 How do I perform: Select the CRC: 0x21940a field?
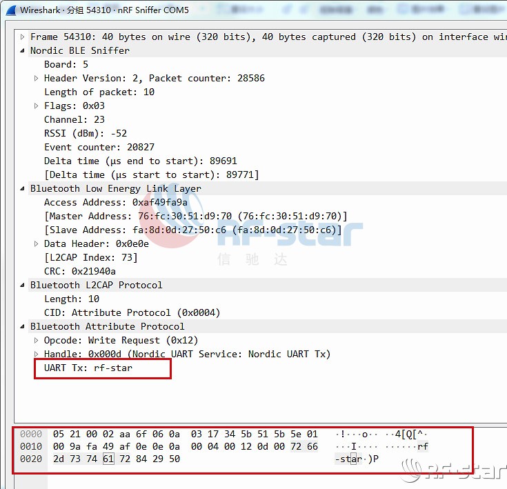(x=80, y=272)
